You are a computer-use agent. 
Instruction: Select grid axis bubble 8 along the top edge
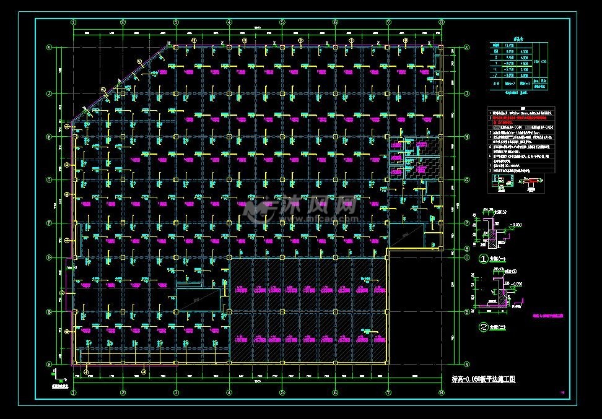(441, 22)
